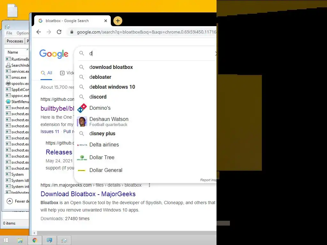Open the Releases result link
Viewport: 327px width, 245px height.
click(59, 152)
